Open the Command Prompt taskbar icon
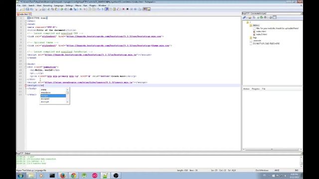 (52, 176)
